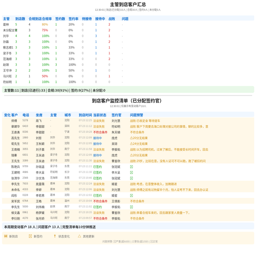Click the 新签约 legend icon
256x253 pixels.
pyautogui.click(x=30, y=236)
